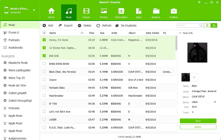This screenshot has width=221, height=140.
Task: Open the Zuletzt gespielt playlist
Action: click(x=20, y=93)
